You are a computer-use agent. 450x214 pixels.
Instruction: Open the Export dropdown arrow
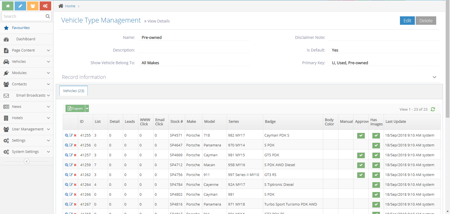tap(87, 108)
